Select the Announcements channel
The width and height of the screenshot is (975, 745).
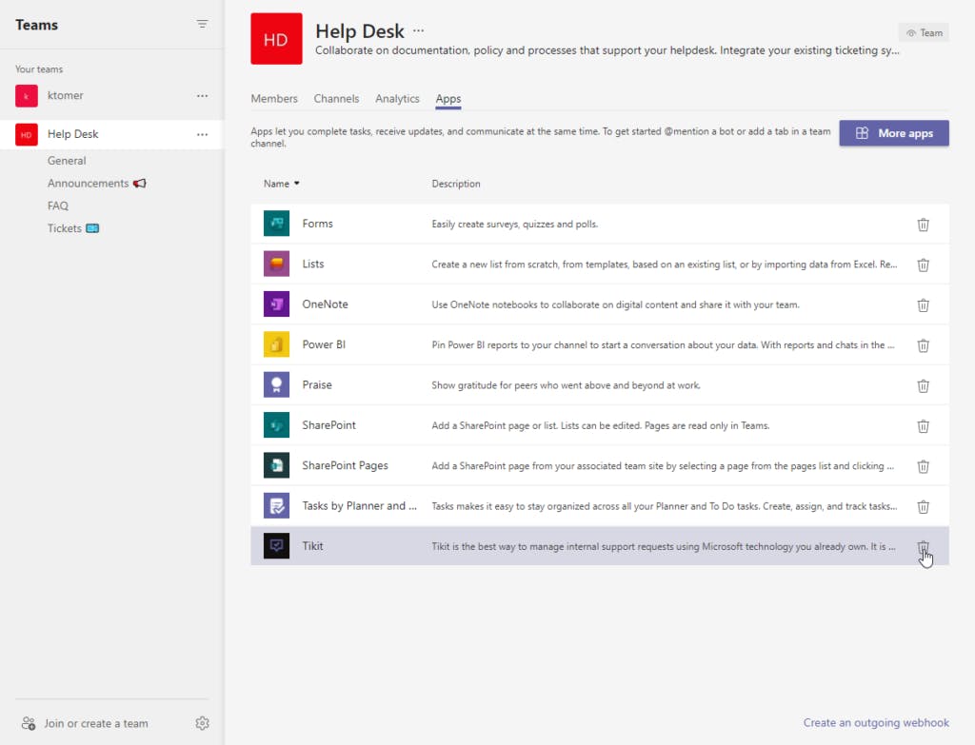[x=88, y=184]
